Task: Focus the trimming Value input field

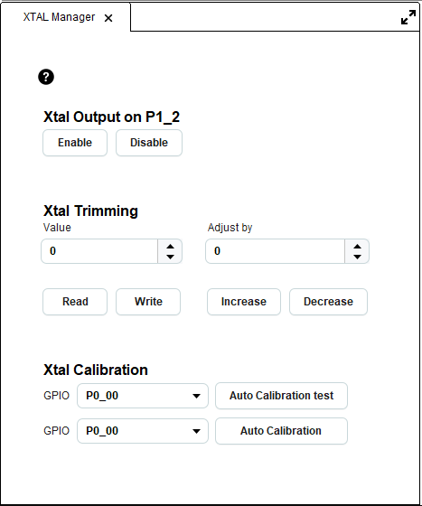Action: (99, 251)
